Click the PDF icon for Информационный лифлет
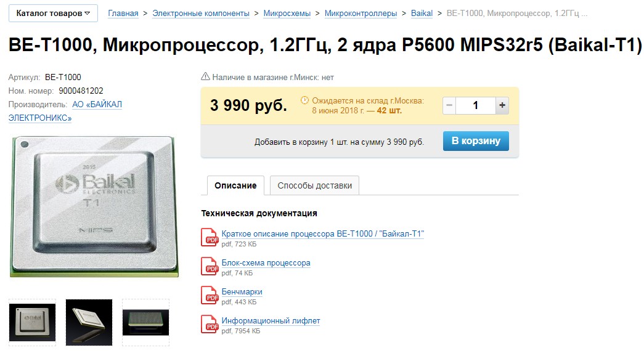 tap(210, 324)
